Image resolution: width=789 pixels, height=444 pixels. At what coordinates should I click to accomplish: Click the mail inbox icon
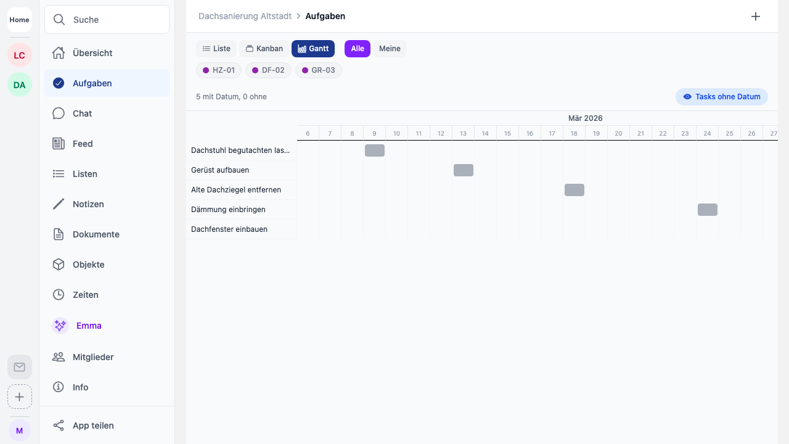pyautogui.click(x=20, y=367)
